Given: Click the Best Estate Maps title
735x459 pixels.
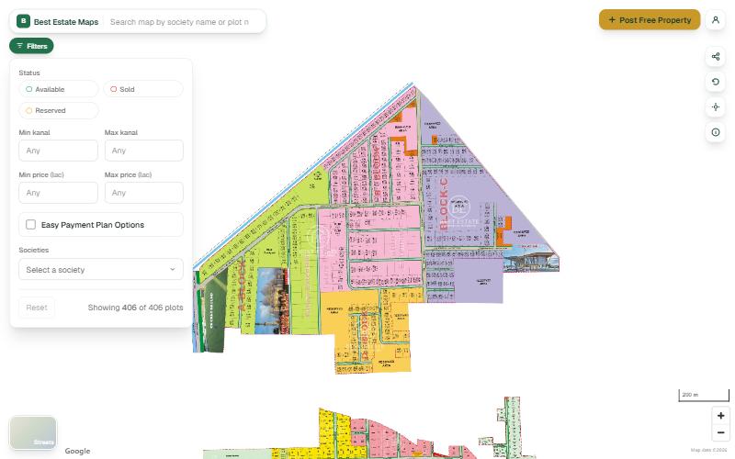Looking at the screenshot, I should coord(66,22).
